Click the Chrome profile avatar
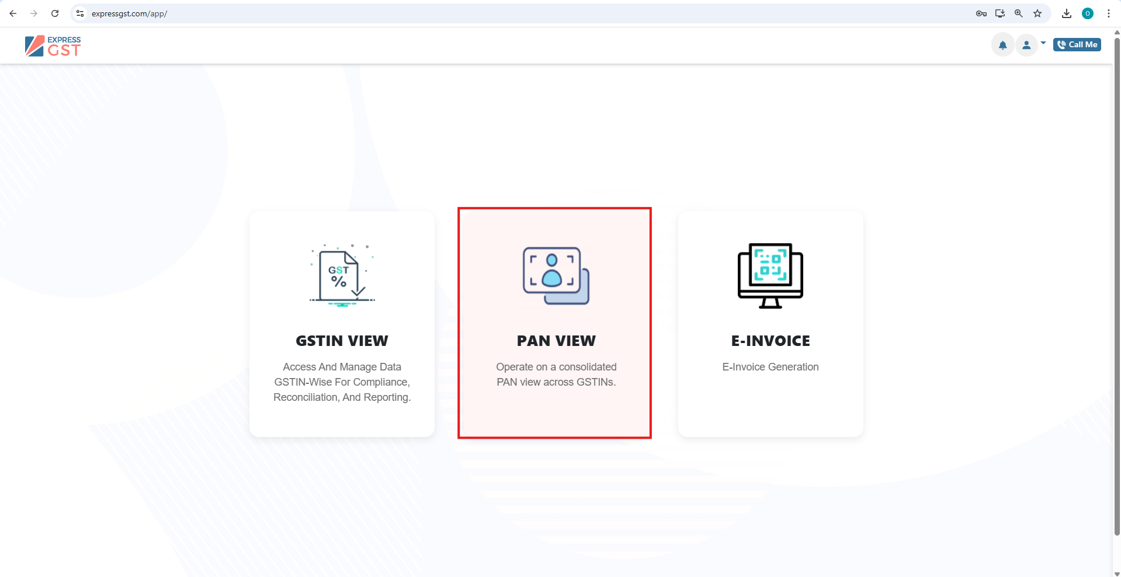 click(1088, 13)
